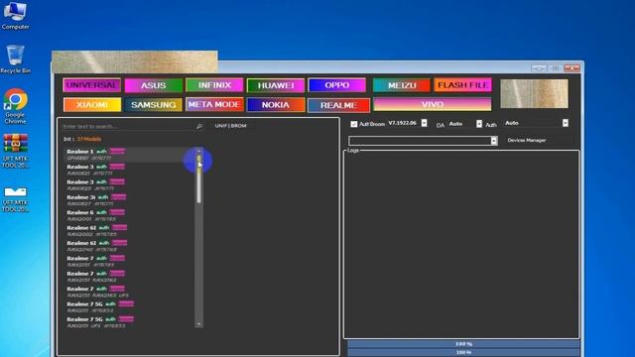The width and height of the screenshot is (635, 357).
Task: Open the UNIVERSAL brand section
Action: (x=92, y=85)
